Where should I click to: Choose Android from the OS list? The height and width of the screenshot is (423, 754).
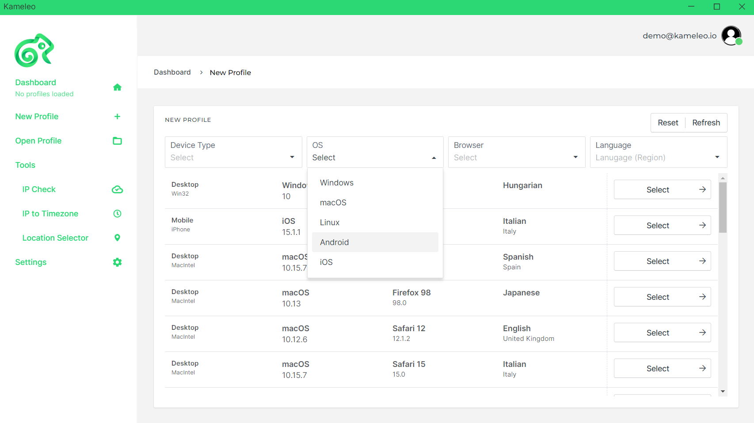375,242
